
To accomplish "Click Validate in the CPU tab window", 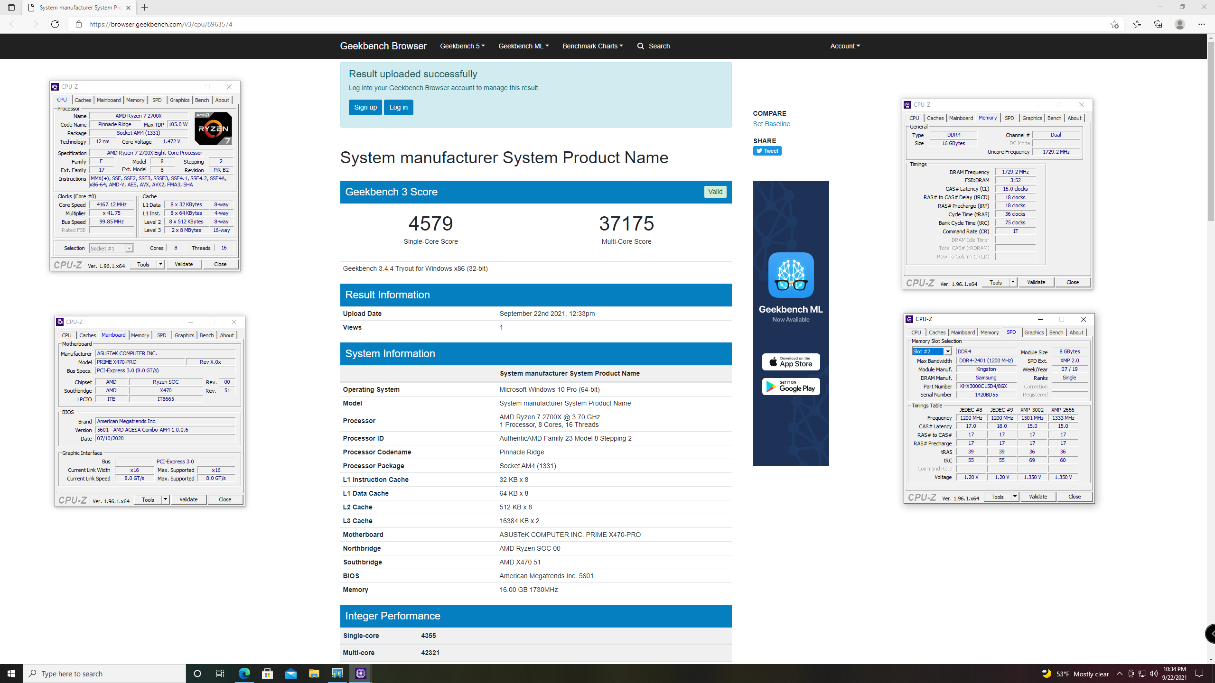I will (x=184, y=264).
